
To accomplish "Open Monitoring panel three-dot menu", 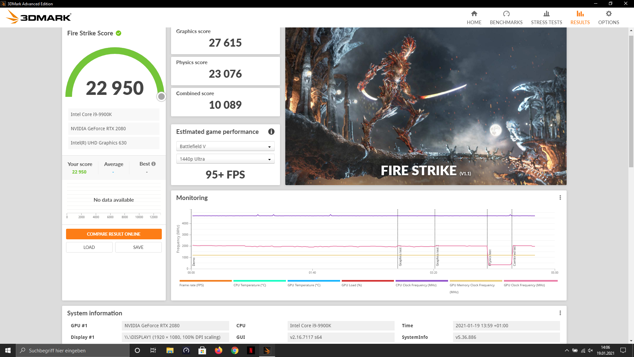I will (x=560, y=197).
